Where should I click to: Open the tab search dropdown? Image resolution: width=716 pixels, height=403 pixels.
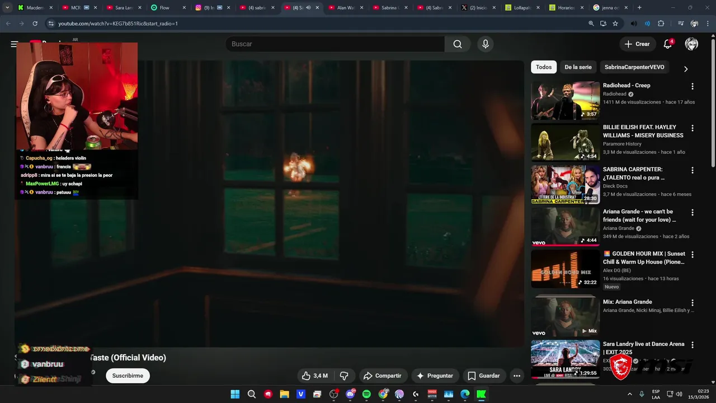(x=7, y=8)
